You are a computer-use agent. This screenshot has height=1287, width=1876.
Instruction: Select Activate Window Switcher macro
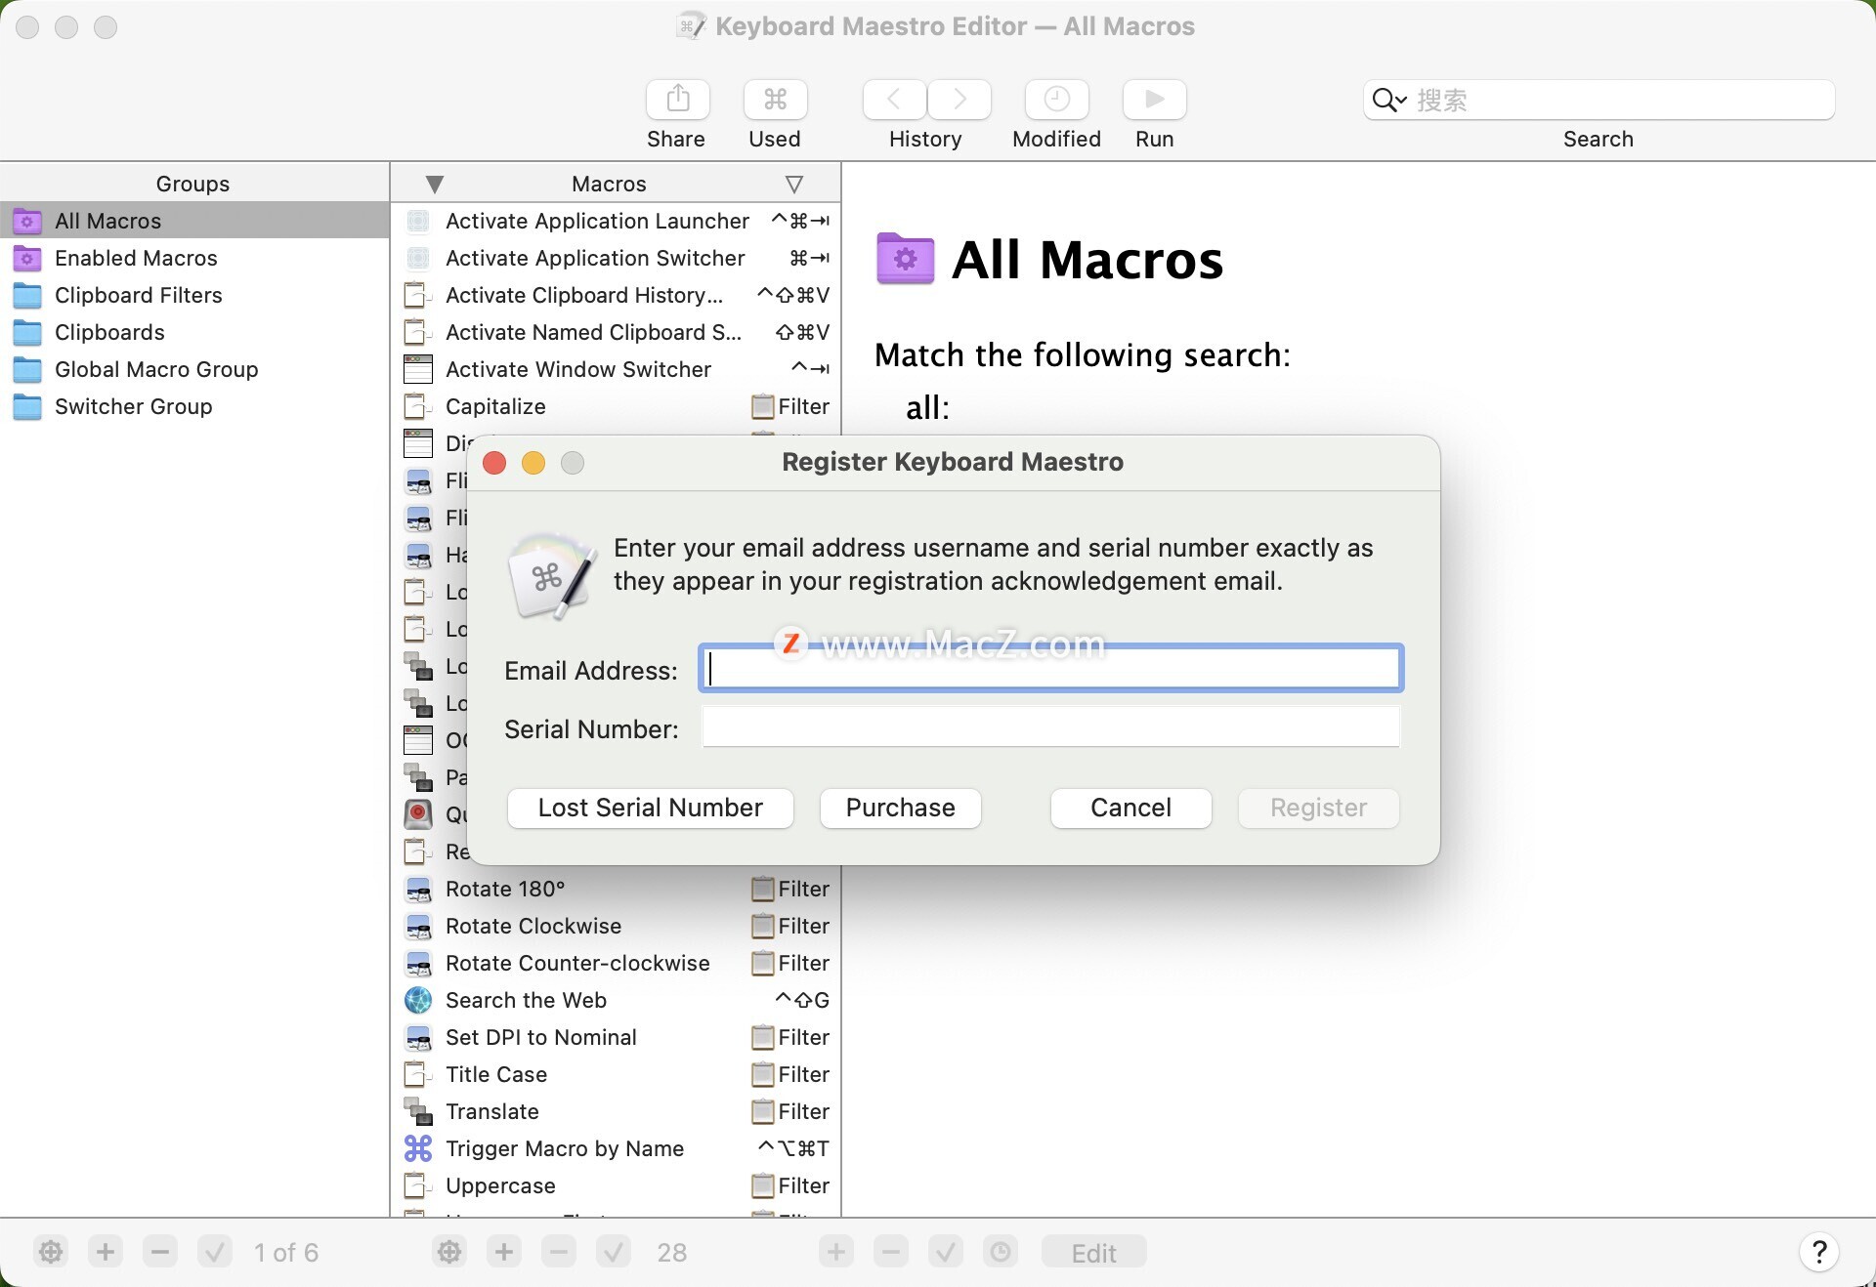616,369
